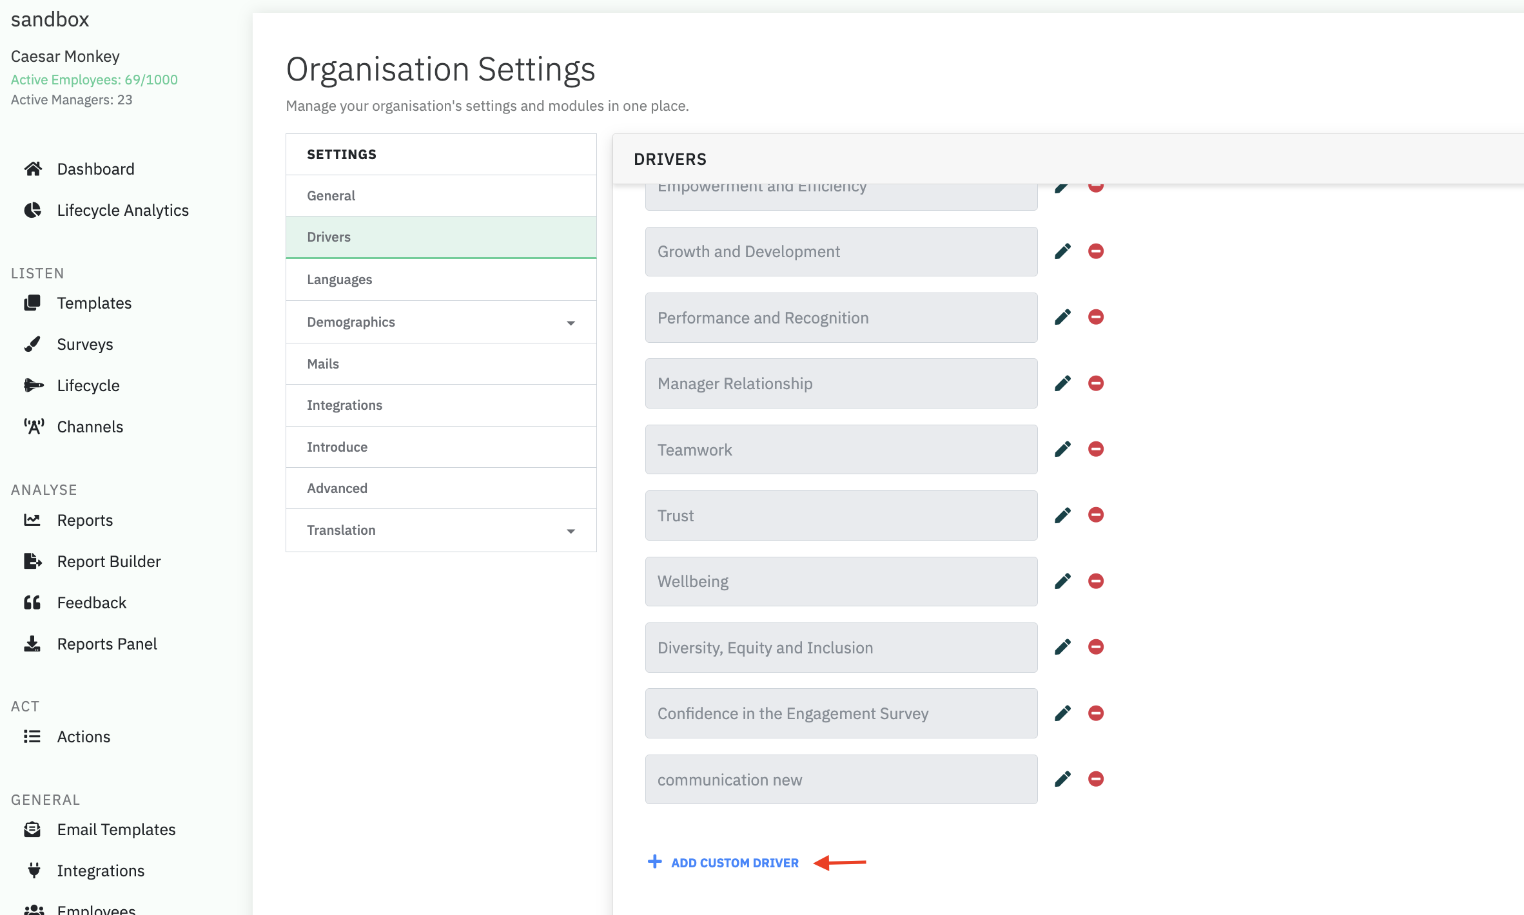The image size is (1524, 915).
Task: Add a custom driver
Action: click(x=734, y=863)
